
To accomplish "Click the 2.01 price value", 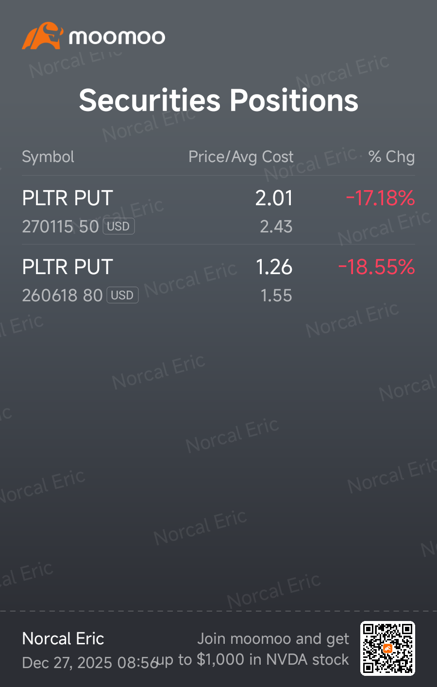I will [x=274, y=198].
